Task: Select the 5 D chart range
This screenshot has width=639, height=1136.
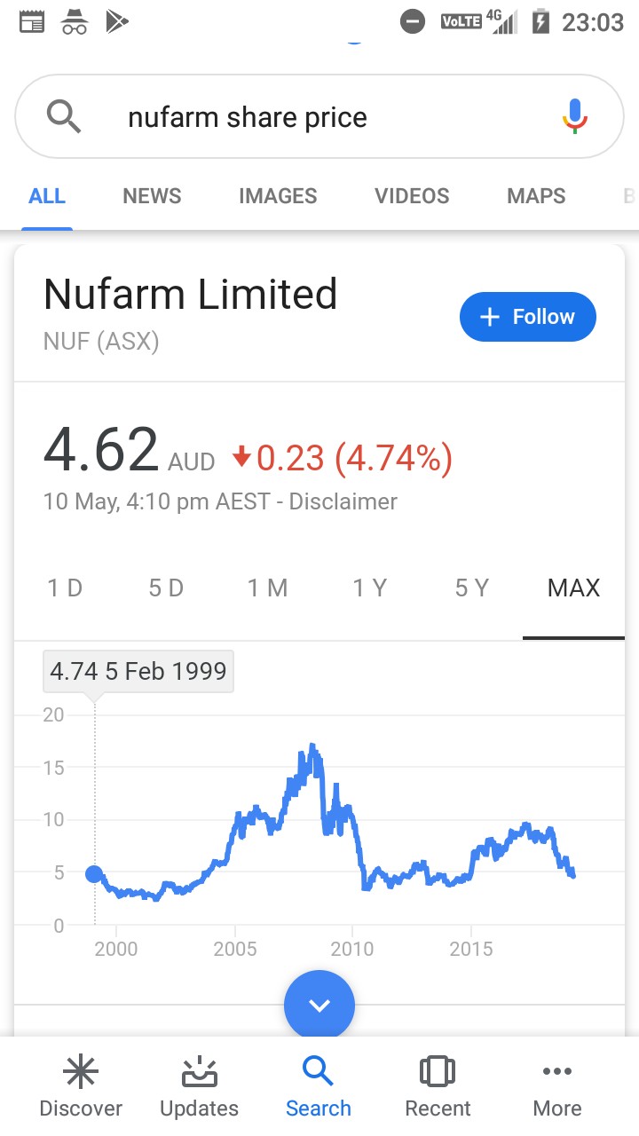Action: 166,588
